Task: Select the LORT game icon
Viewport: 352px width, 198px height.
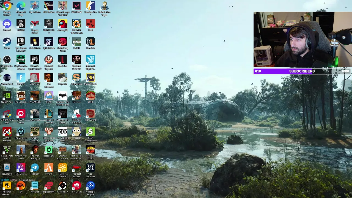Action: point(90,97)
